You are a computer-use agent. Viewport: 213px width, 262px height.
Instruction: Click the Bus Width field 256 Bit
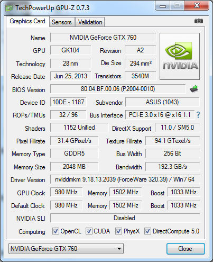[x=173, y=153]
